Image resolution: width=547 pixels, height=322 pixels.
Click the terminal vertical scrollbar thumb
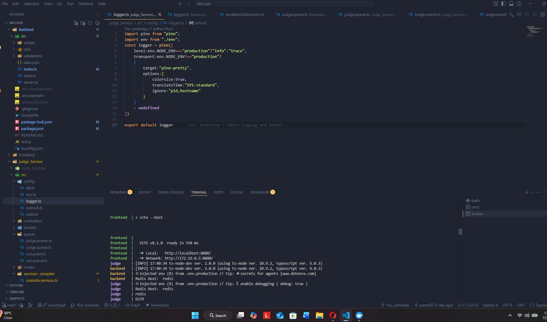[460, 232]
